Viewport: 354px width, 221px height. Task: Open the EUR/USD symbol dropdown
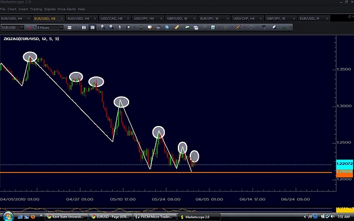coord(12,28)
